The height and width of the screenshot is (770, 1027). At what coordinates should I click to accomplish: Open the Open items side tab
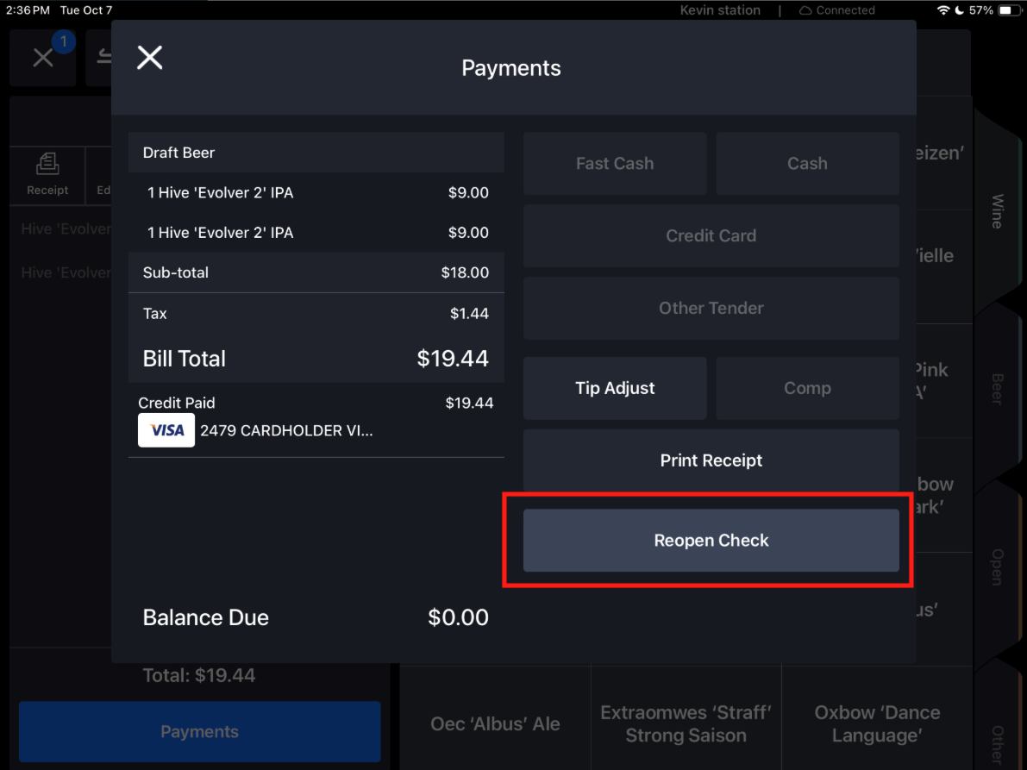pos(998,567)
